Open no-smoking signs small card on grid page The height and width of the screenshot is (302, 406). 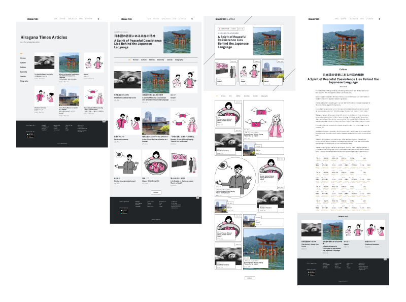pos(226,72)
